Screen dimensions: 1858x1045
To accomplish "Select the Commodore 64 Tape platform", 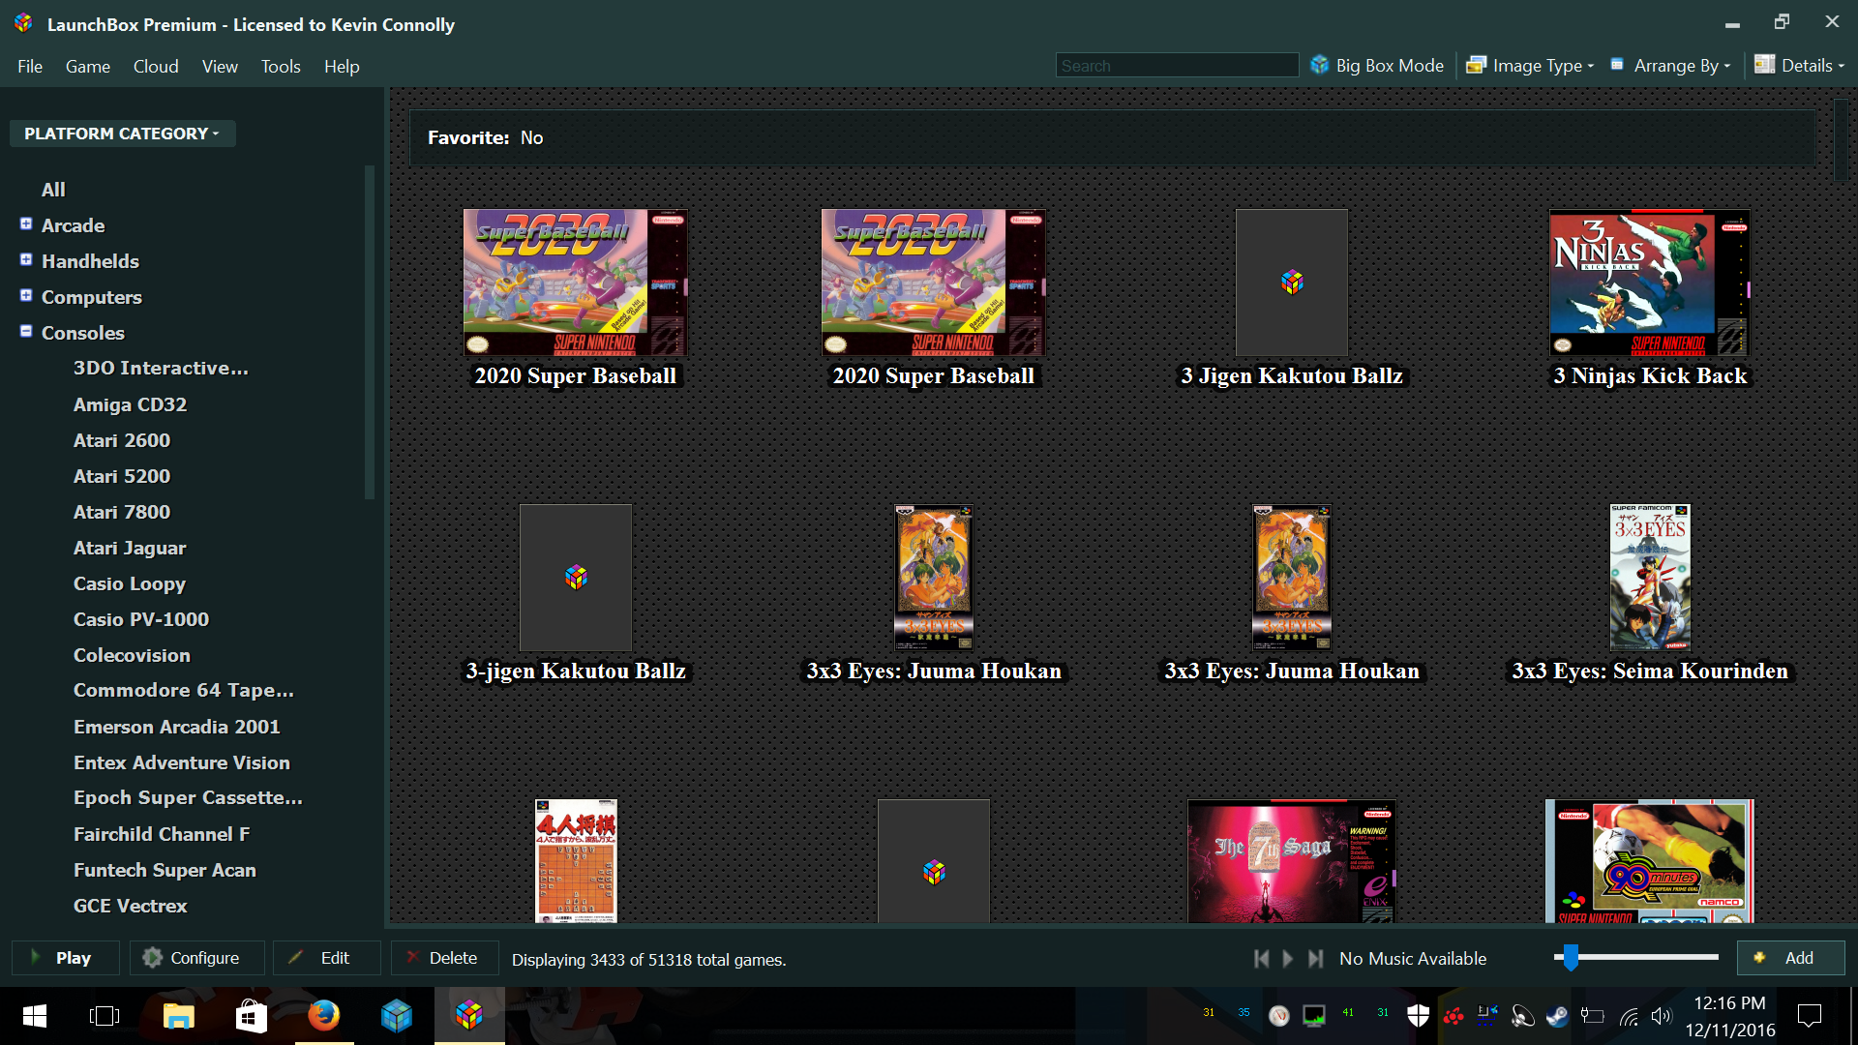I will pyautogui.click(x=184, y=690).
